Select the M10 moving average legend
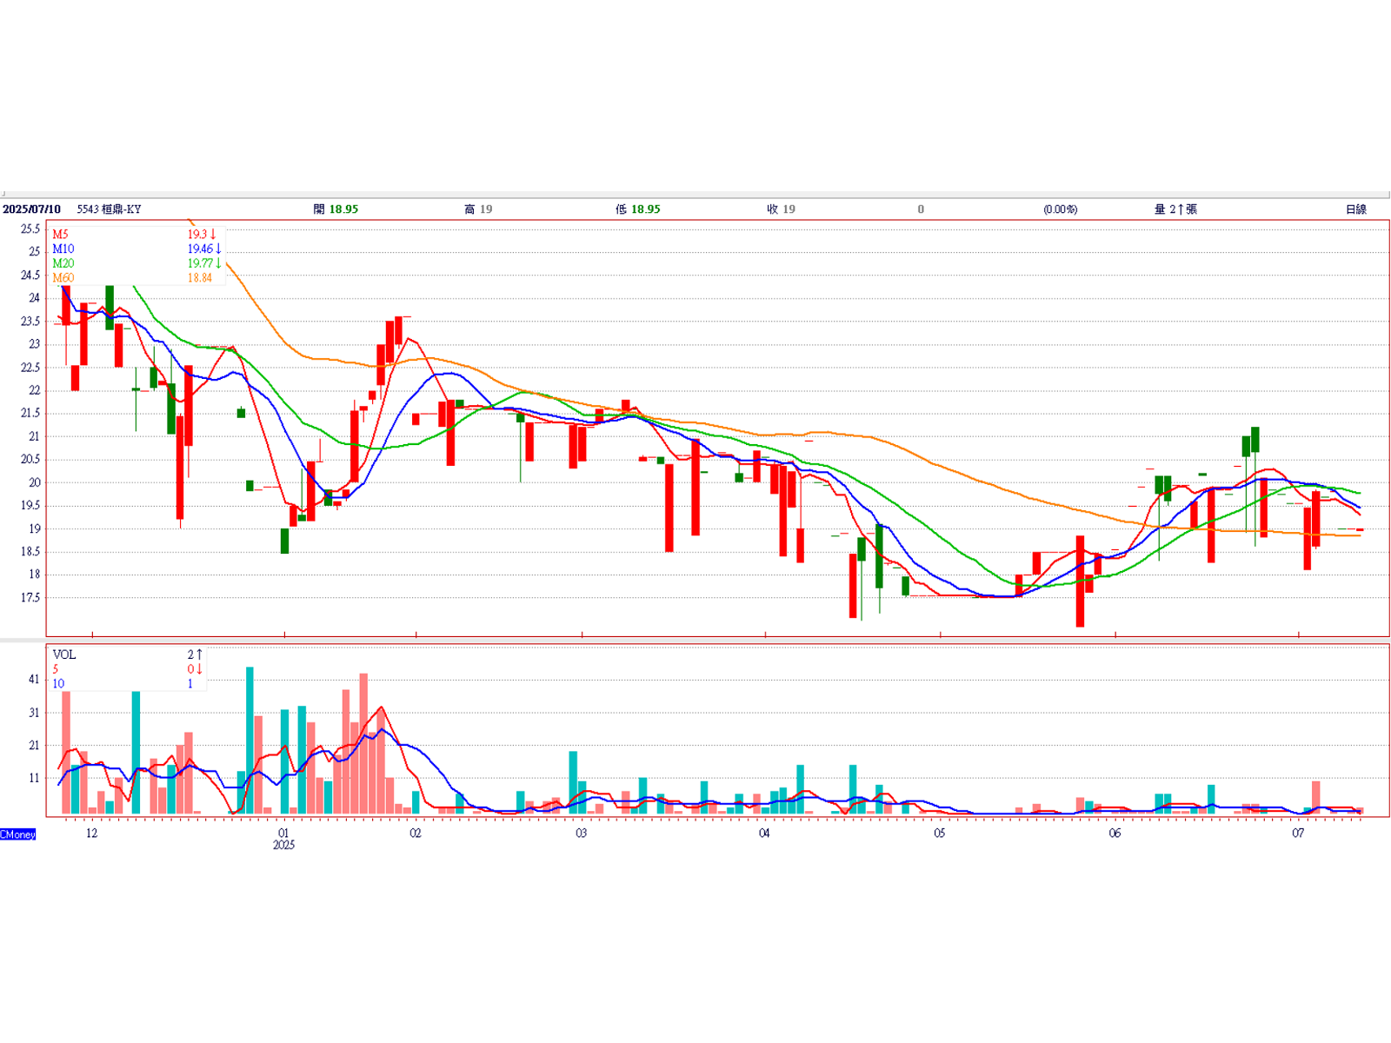The height and width of the screenshot is (1043, 1391). tap(63, 249)
